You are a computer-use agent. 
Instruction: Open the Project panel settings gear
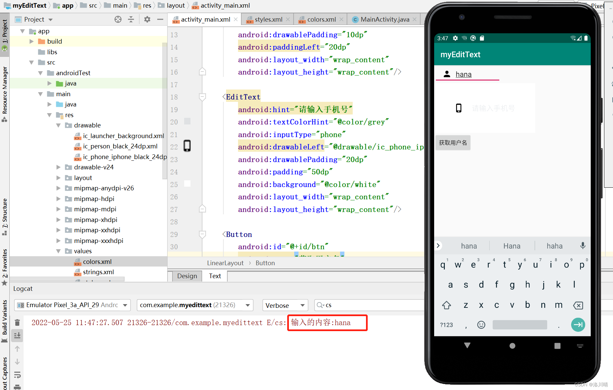coord(147,19)
